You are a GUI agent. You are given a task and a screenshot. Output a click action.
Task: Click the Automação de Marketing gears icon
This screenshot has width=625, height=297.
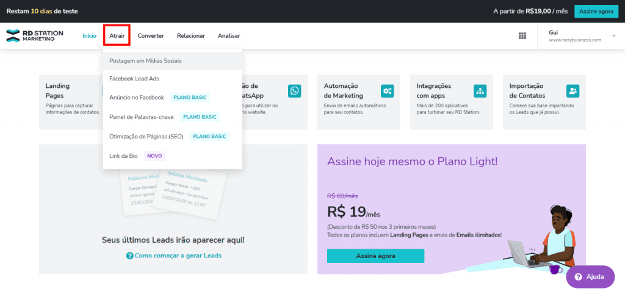tap(387, 91)
